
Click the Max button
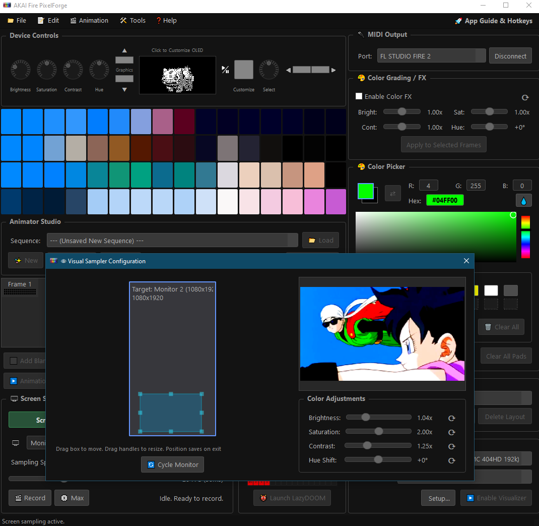[x=72, y=498]
